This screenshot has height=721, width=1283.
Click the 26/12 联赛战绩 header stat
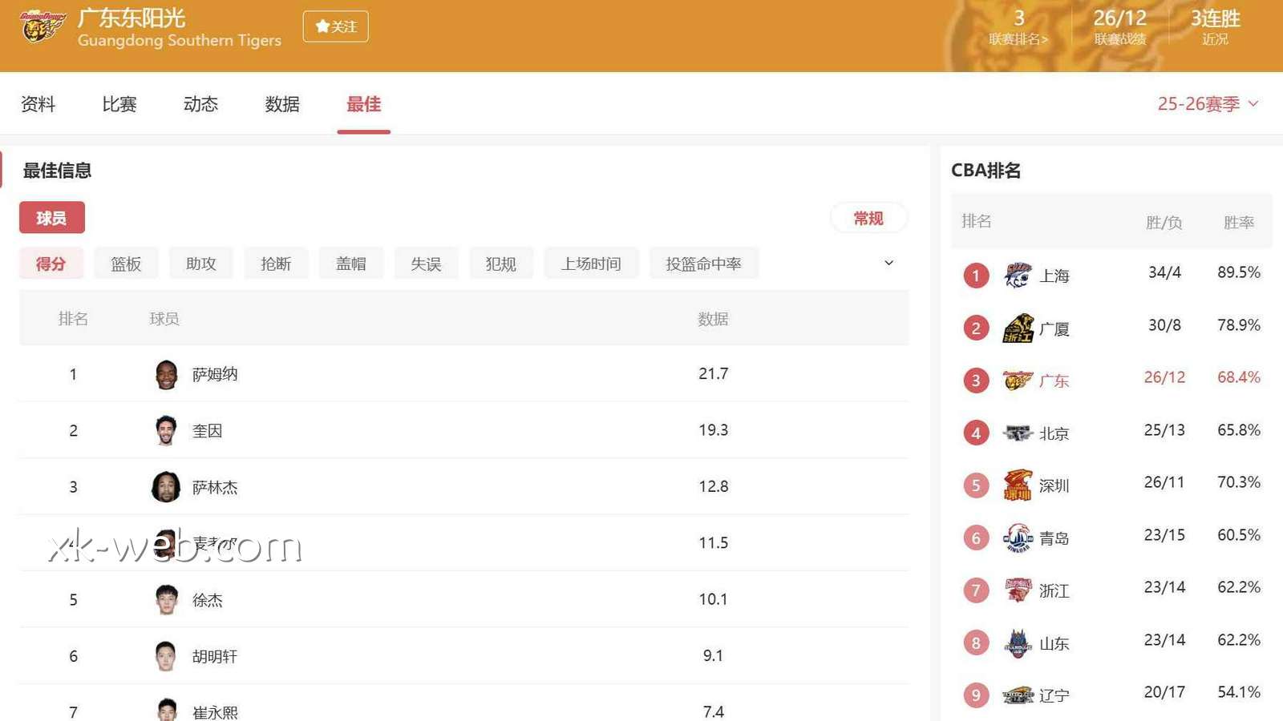coord(1120,26)
